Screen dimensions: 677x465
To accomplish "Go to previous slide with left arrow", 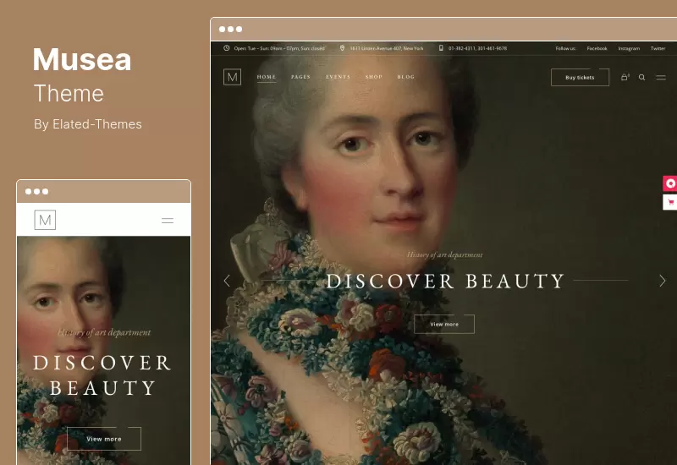I will (227, 281).
